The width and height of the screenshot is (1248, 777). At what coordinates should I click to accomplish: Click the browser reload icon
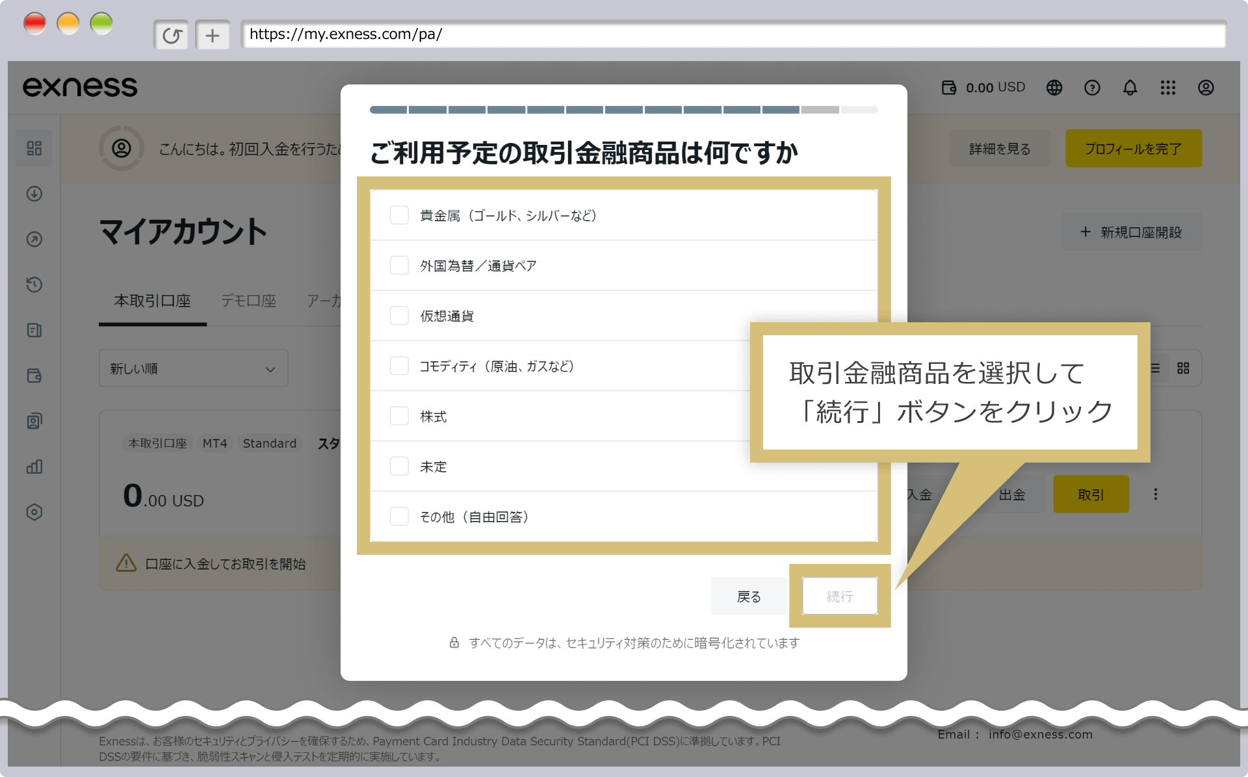point(172,35)
